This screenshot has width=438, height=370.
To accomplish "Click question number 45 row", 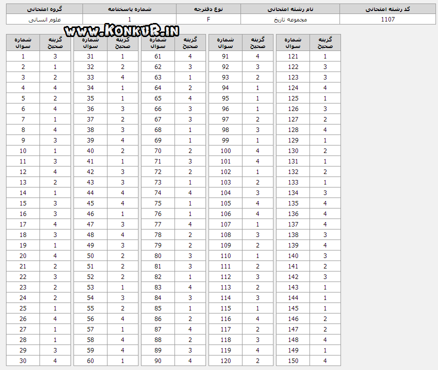I will coord(106,203).
